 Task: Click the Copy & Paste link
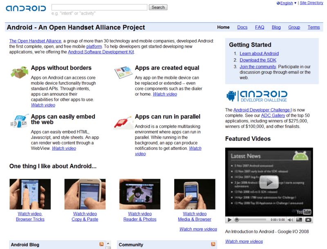pos(85,219)
